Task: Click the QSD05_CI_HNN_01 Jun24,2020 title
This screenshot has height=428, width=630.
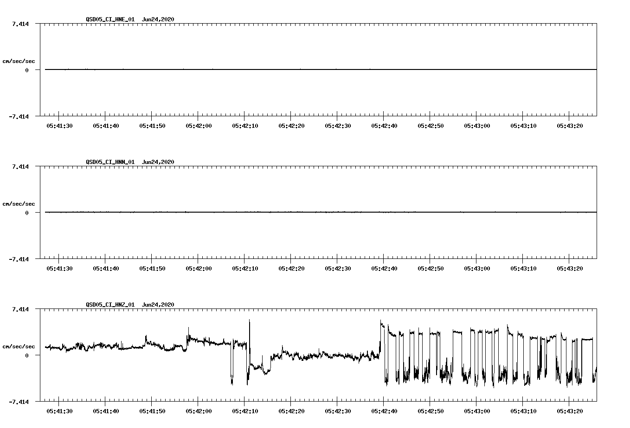Action: 130,162
